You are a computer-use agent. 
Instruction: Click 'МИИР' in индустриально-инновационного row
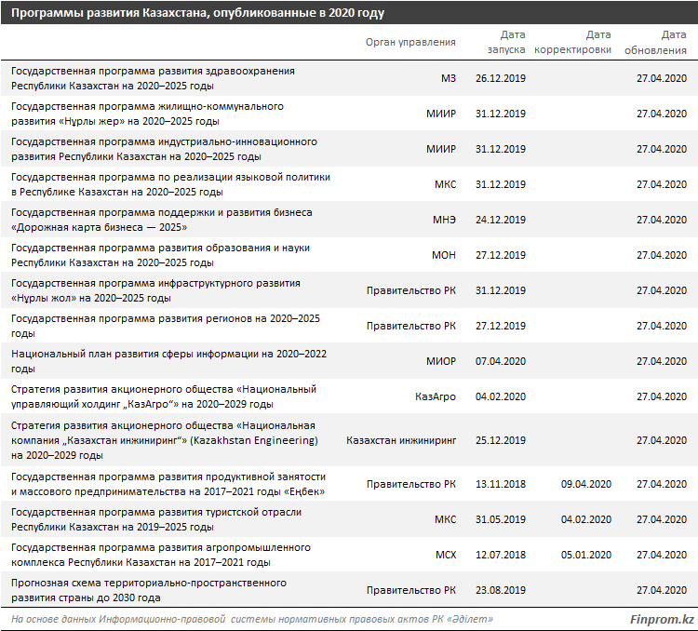[x=441, y=149]
